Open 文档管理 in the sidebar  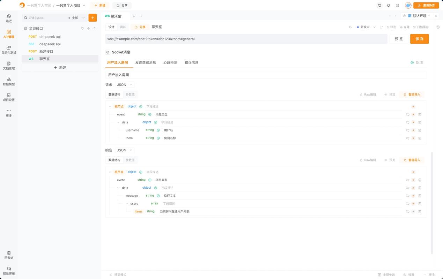tap(9, 66)
